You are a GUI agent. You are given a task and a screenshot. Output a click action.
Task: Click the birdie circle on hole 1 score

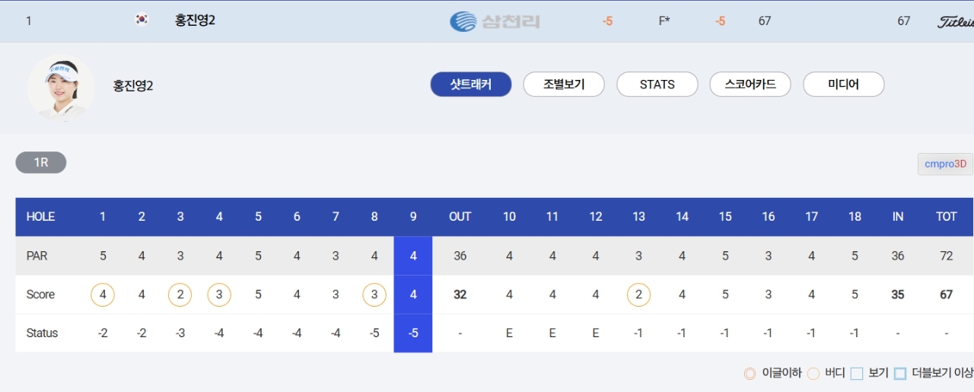tap(103, 295)
